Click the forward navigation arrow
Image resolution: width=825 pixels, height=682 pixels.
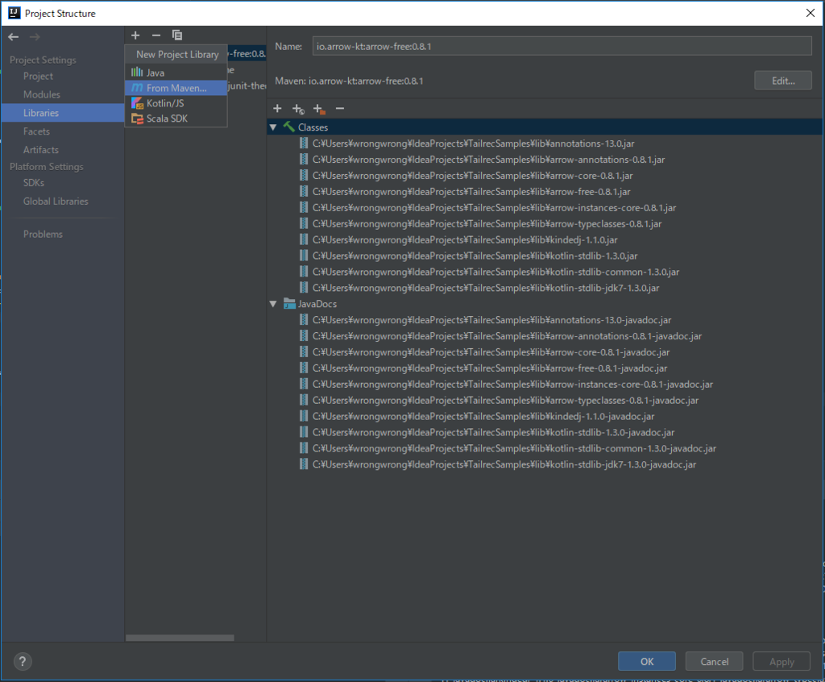click(x=35, y=37)
